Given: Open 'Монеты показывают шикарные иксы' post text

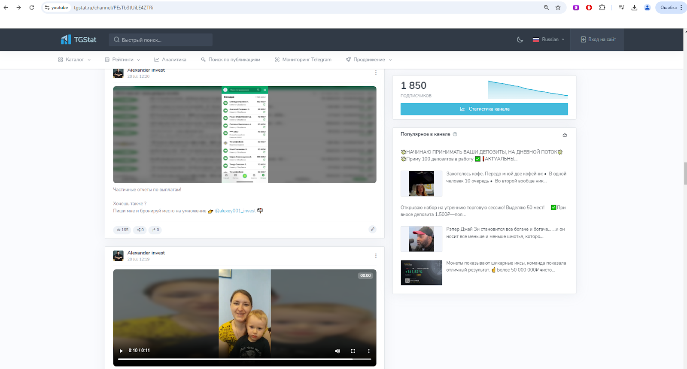Looking at the screenshot, I should point(506,266).
